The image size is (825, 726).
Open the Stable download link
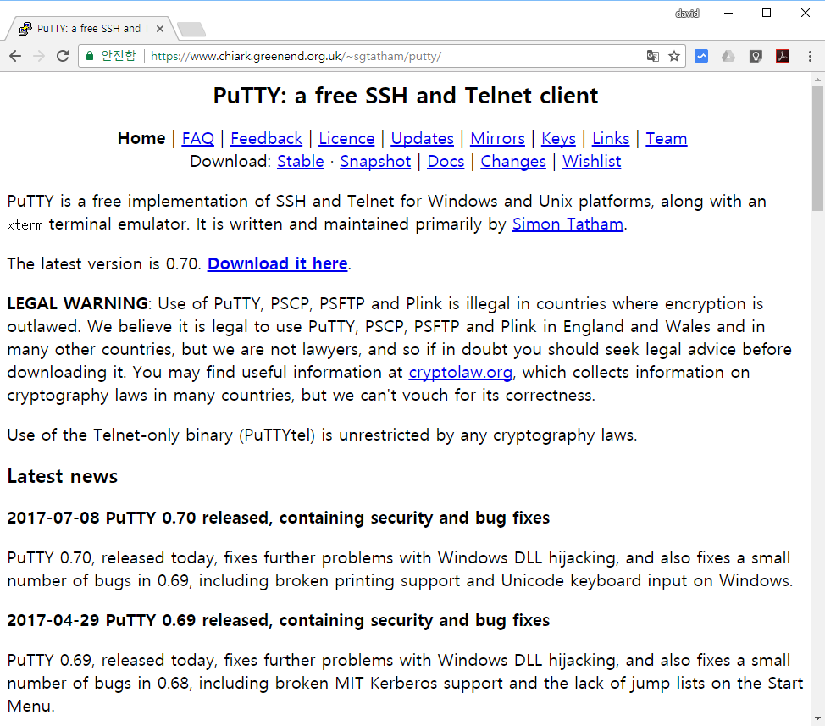[301, 162]
